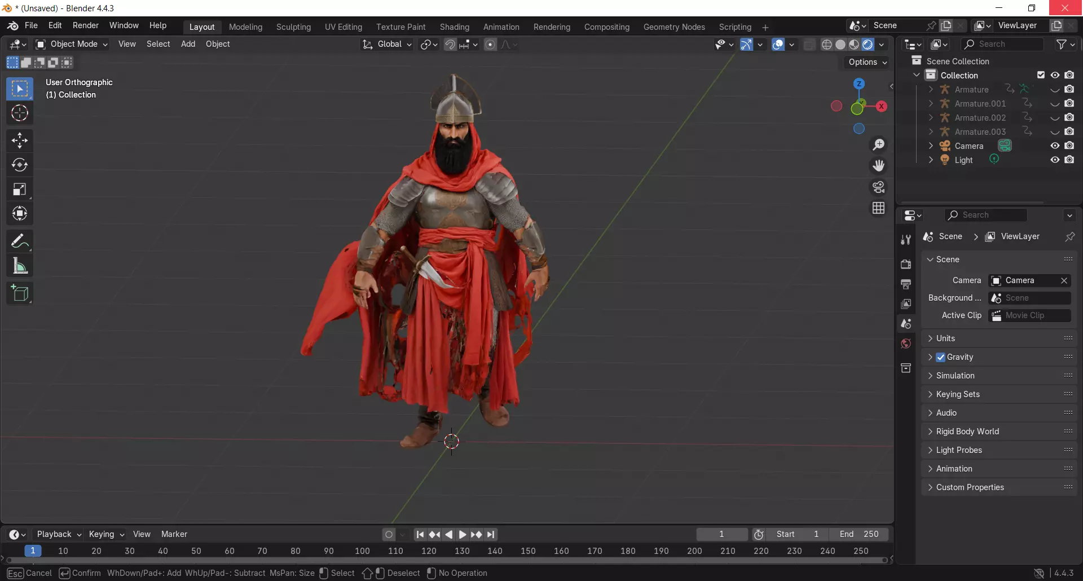Screen dimensions: 1083x581
Task: Switch to solid viewport shading
Action: pos(840,45)
